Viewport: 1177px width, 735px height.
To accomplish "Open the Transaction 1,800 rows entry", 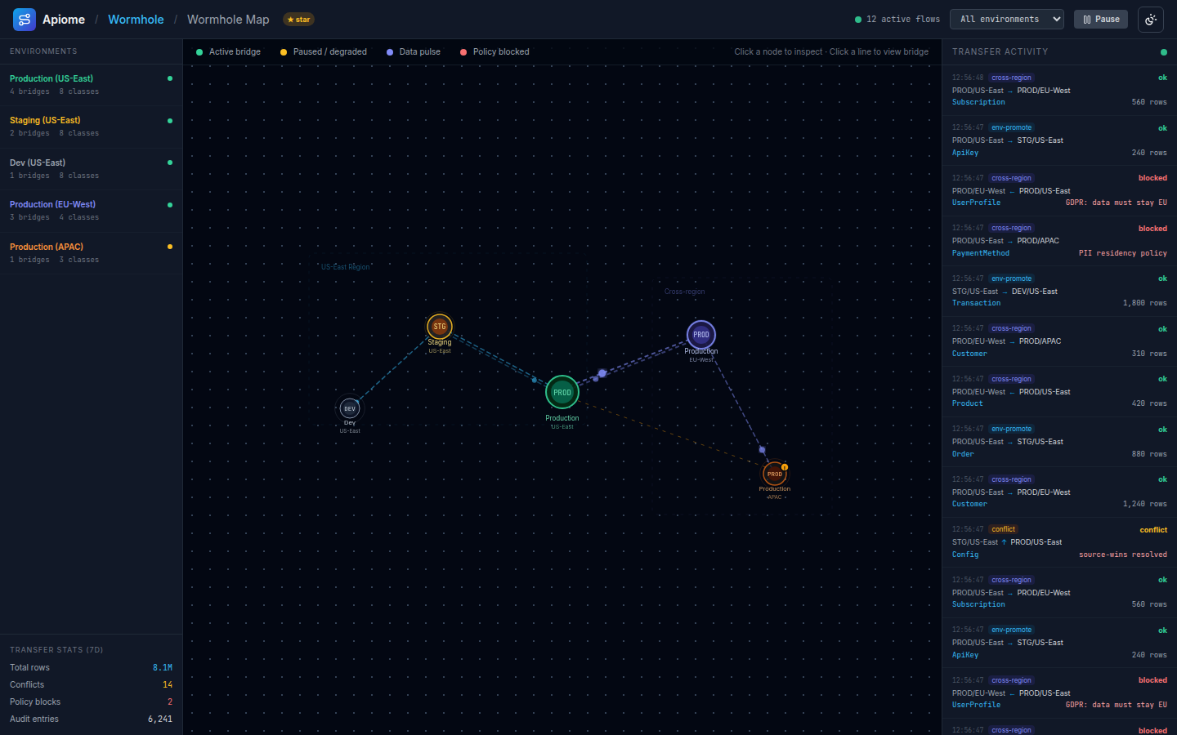I will point(1059,291).
